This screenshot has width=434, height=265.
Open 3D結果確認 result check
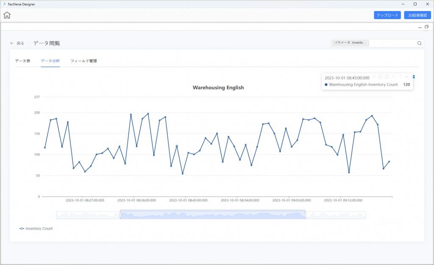pyautogui.click(x=417, y=15)
